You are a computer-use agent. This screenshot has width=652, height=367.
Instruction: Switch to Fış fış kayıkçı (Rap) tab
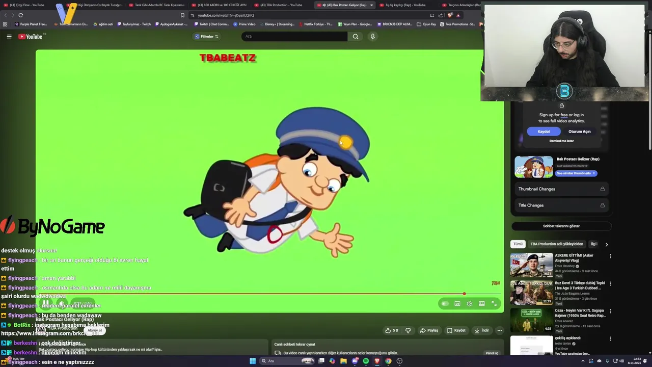[x=405, y=5]
